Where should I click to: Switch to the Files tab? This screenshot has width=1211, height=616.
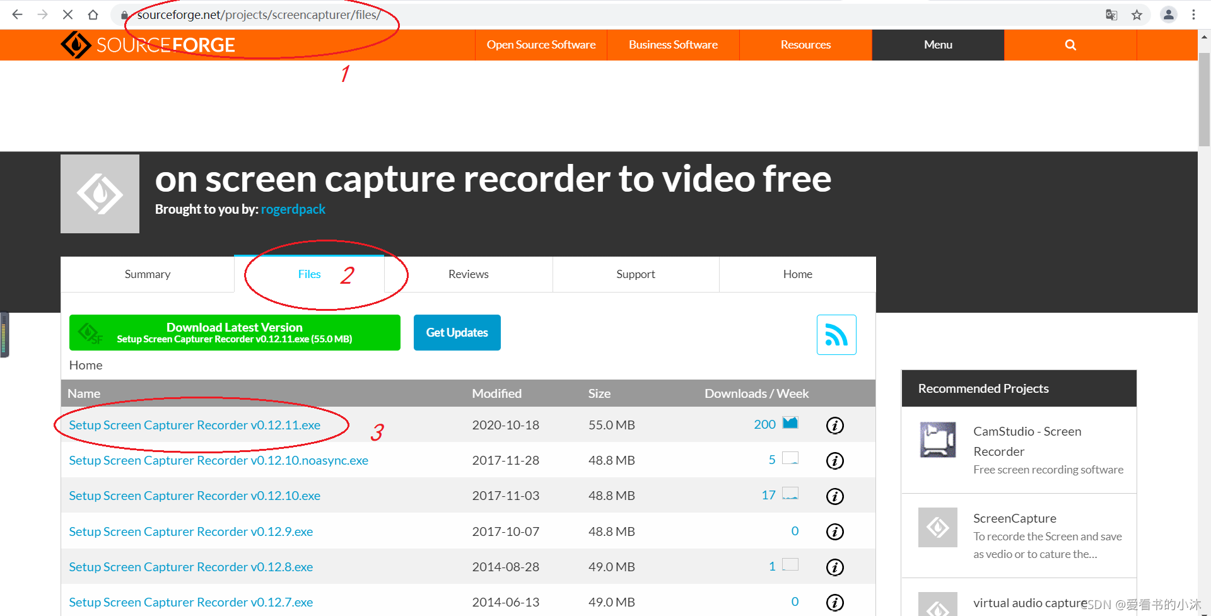[x=309, y=274]
